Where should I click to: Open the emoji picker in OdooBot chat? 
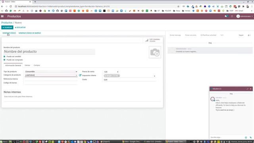click(x=246, y=137)
